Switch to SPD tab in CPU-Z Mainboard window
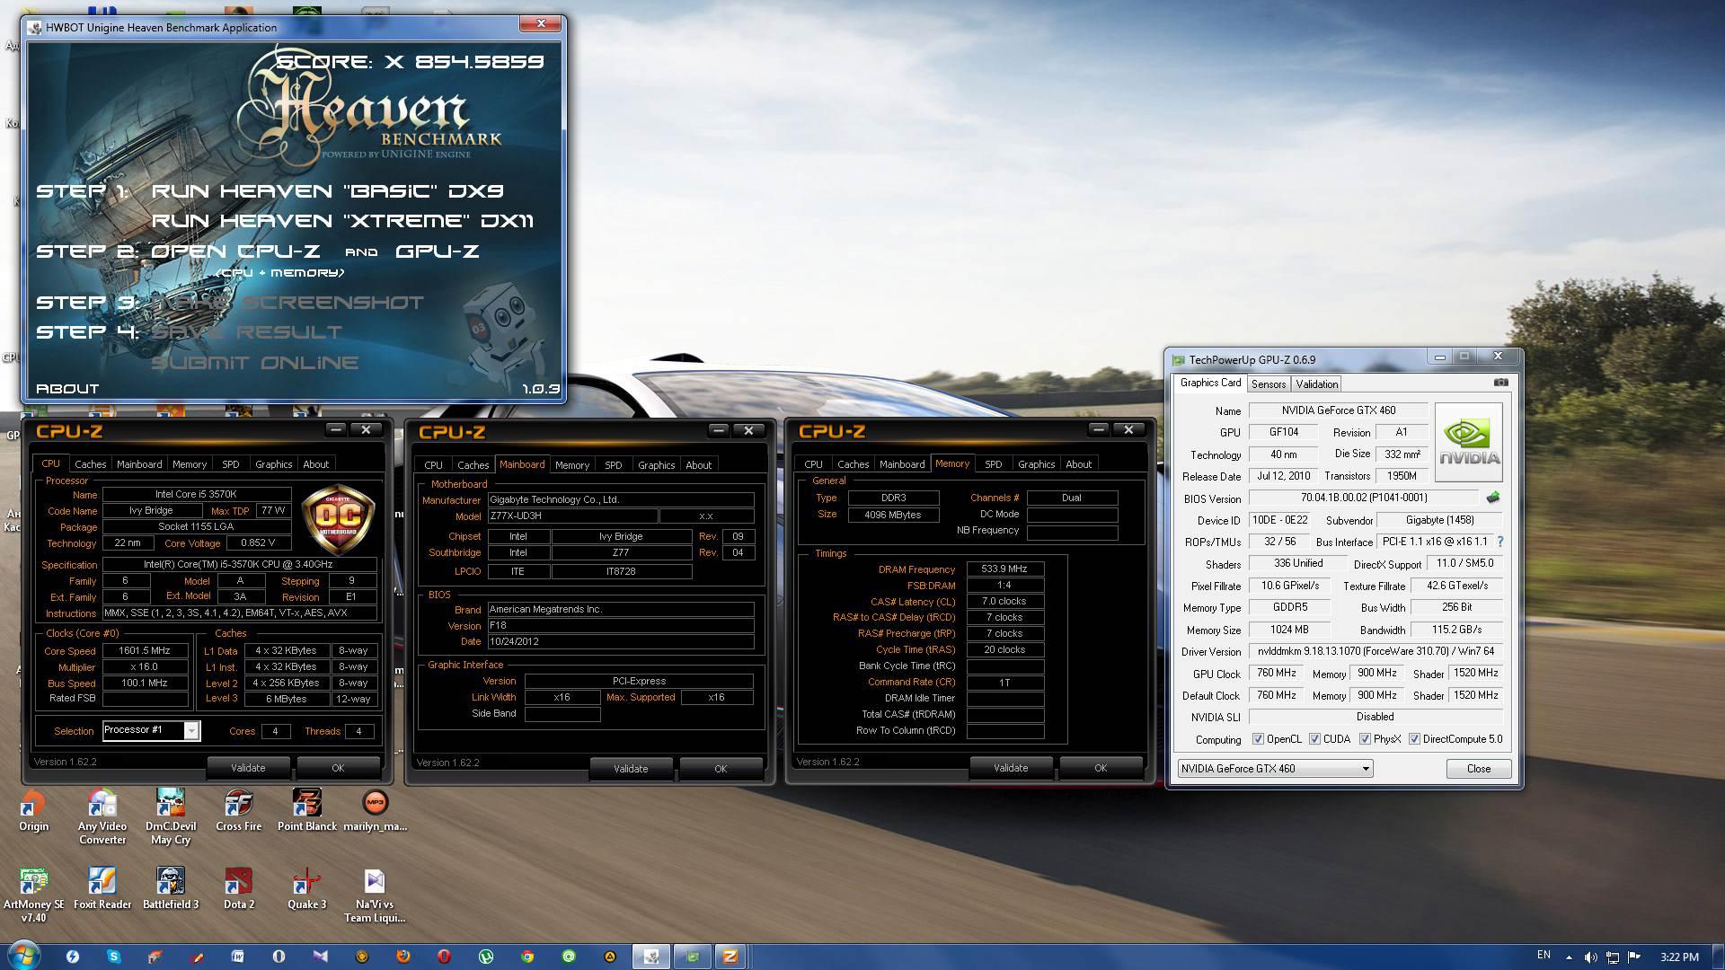 pos(613,465)
